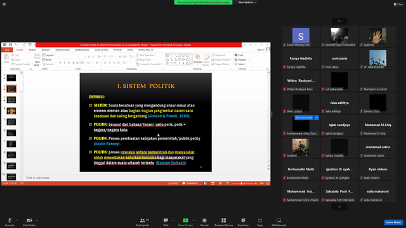Viewport: 406px width, 228px height.
Task: Switch to Reading View icon in status bar
Action: [220, 183]
